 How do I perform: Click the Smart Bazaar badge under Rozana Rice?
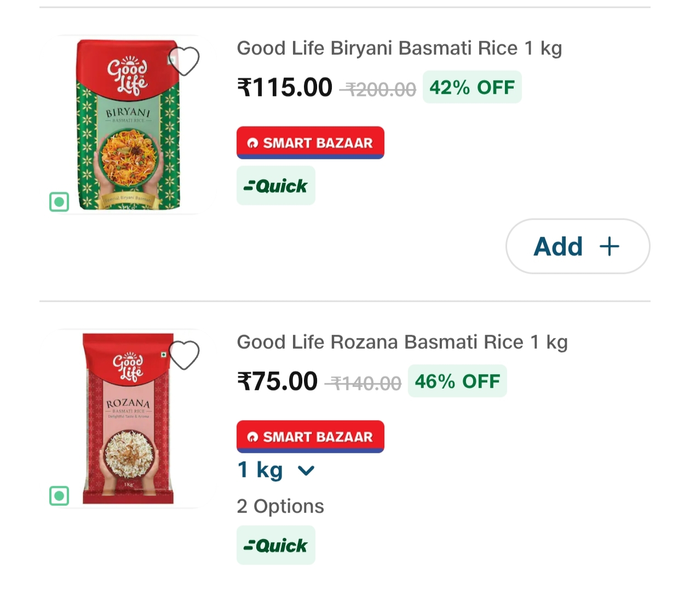click(x=310, y=436)
